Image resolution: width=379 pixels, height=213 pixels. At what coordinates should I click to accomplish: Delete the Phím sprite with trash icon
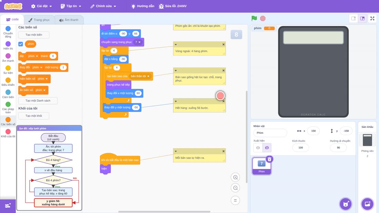pos(269,159)
